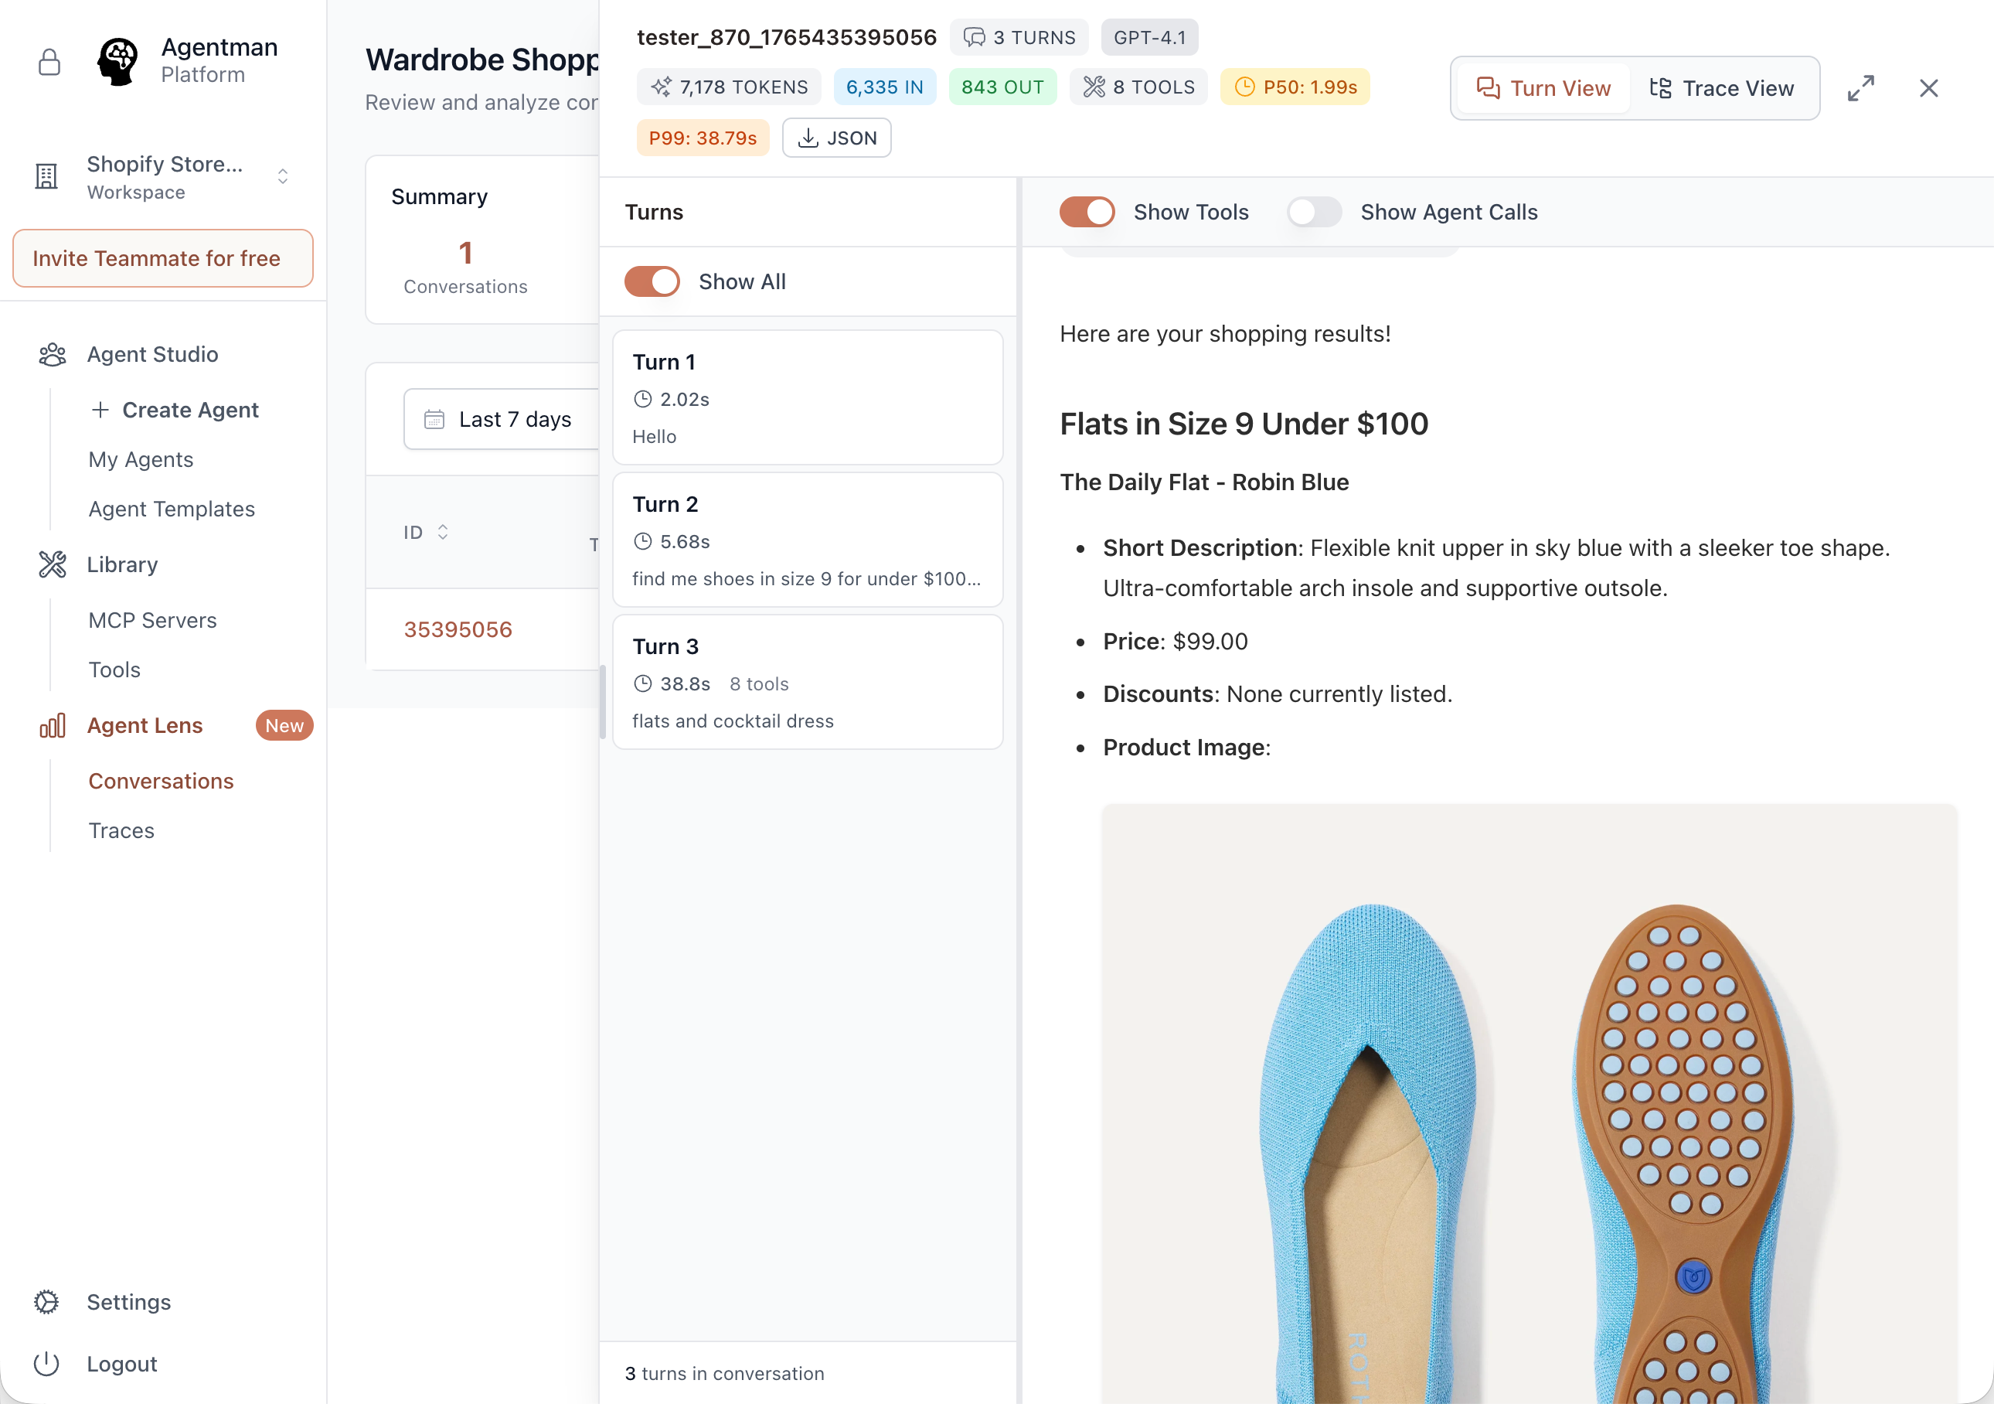Expand conversation view to fullscreen
The image size is (1994, 1404).
pyautogui.click(x=1862, y=88)
